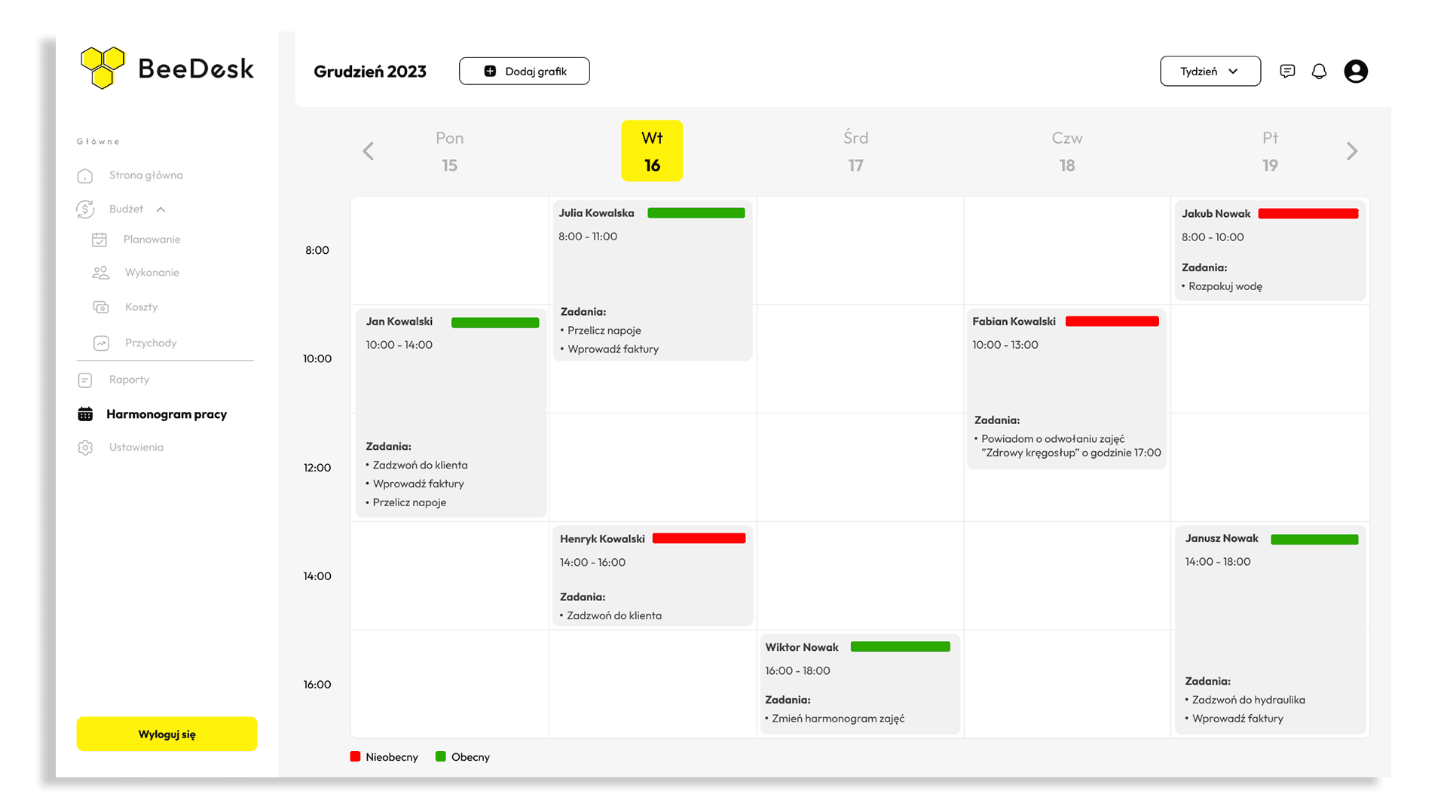Open Raporty menu item

pyautogui.click(x=129, y=379)
